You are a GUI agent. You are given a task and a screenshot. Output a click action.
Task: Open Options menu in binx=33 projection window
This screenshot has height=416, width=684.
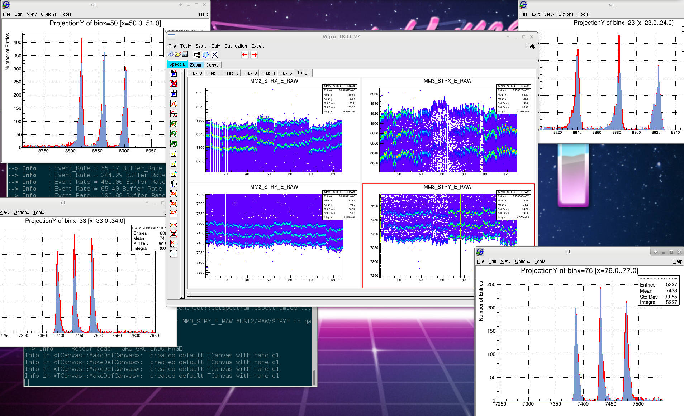(21, 212)
